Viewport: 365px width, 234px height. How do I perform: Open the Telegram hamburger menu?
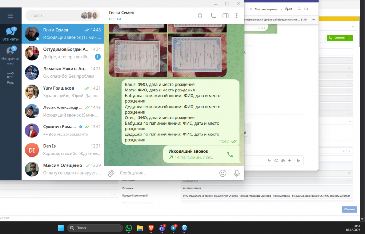pos(10,16)
